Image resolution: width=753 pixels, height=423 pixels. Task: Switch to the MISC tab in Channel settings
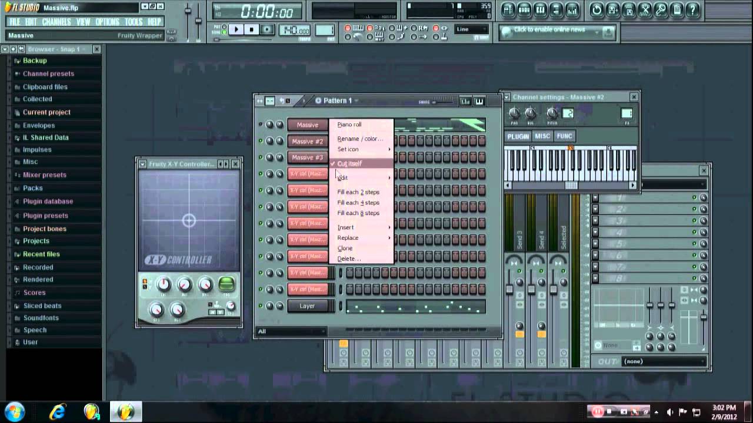542,136
